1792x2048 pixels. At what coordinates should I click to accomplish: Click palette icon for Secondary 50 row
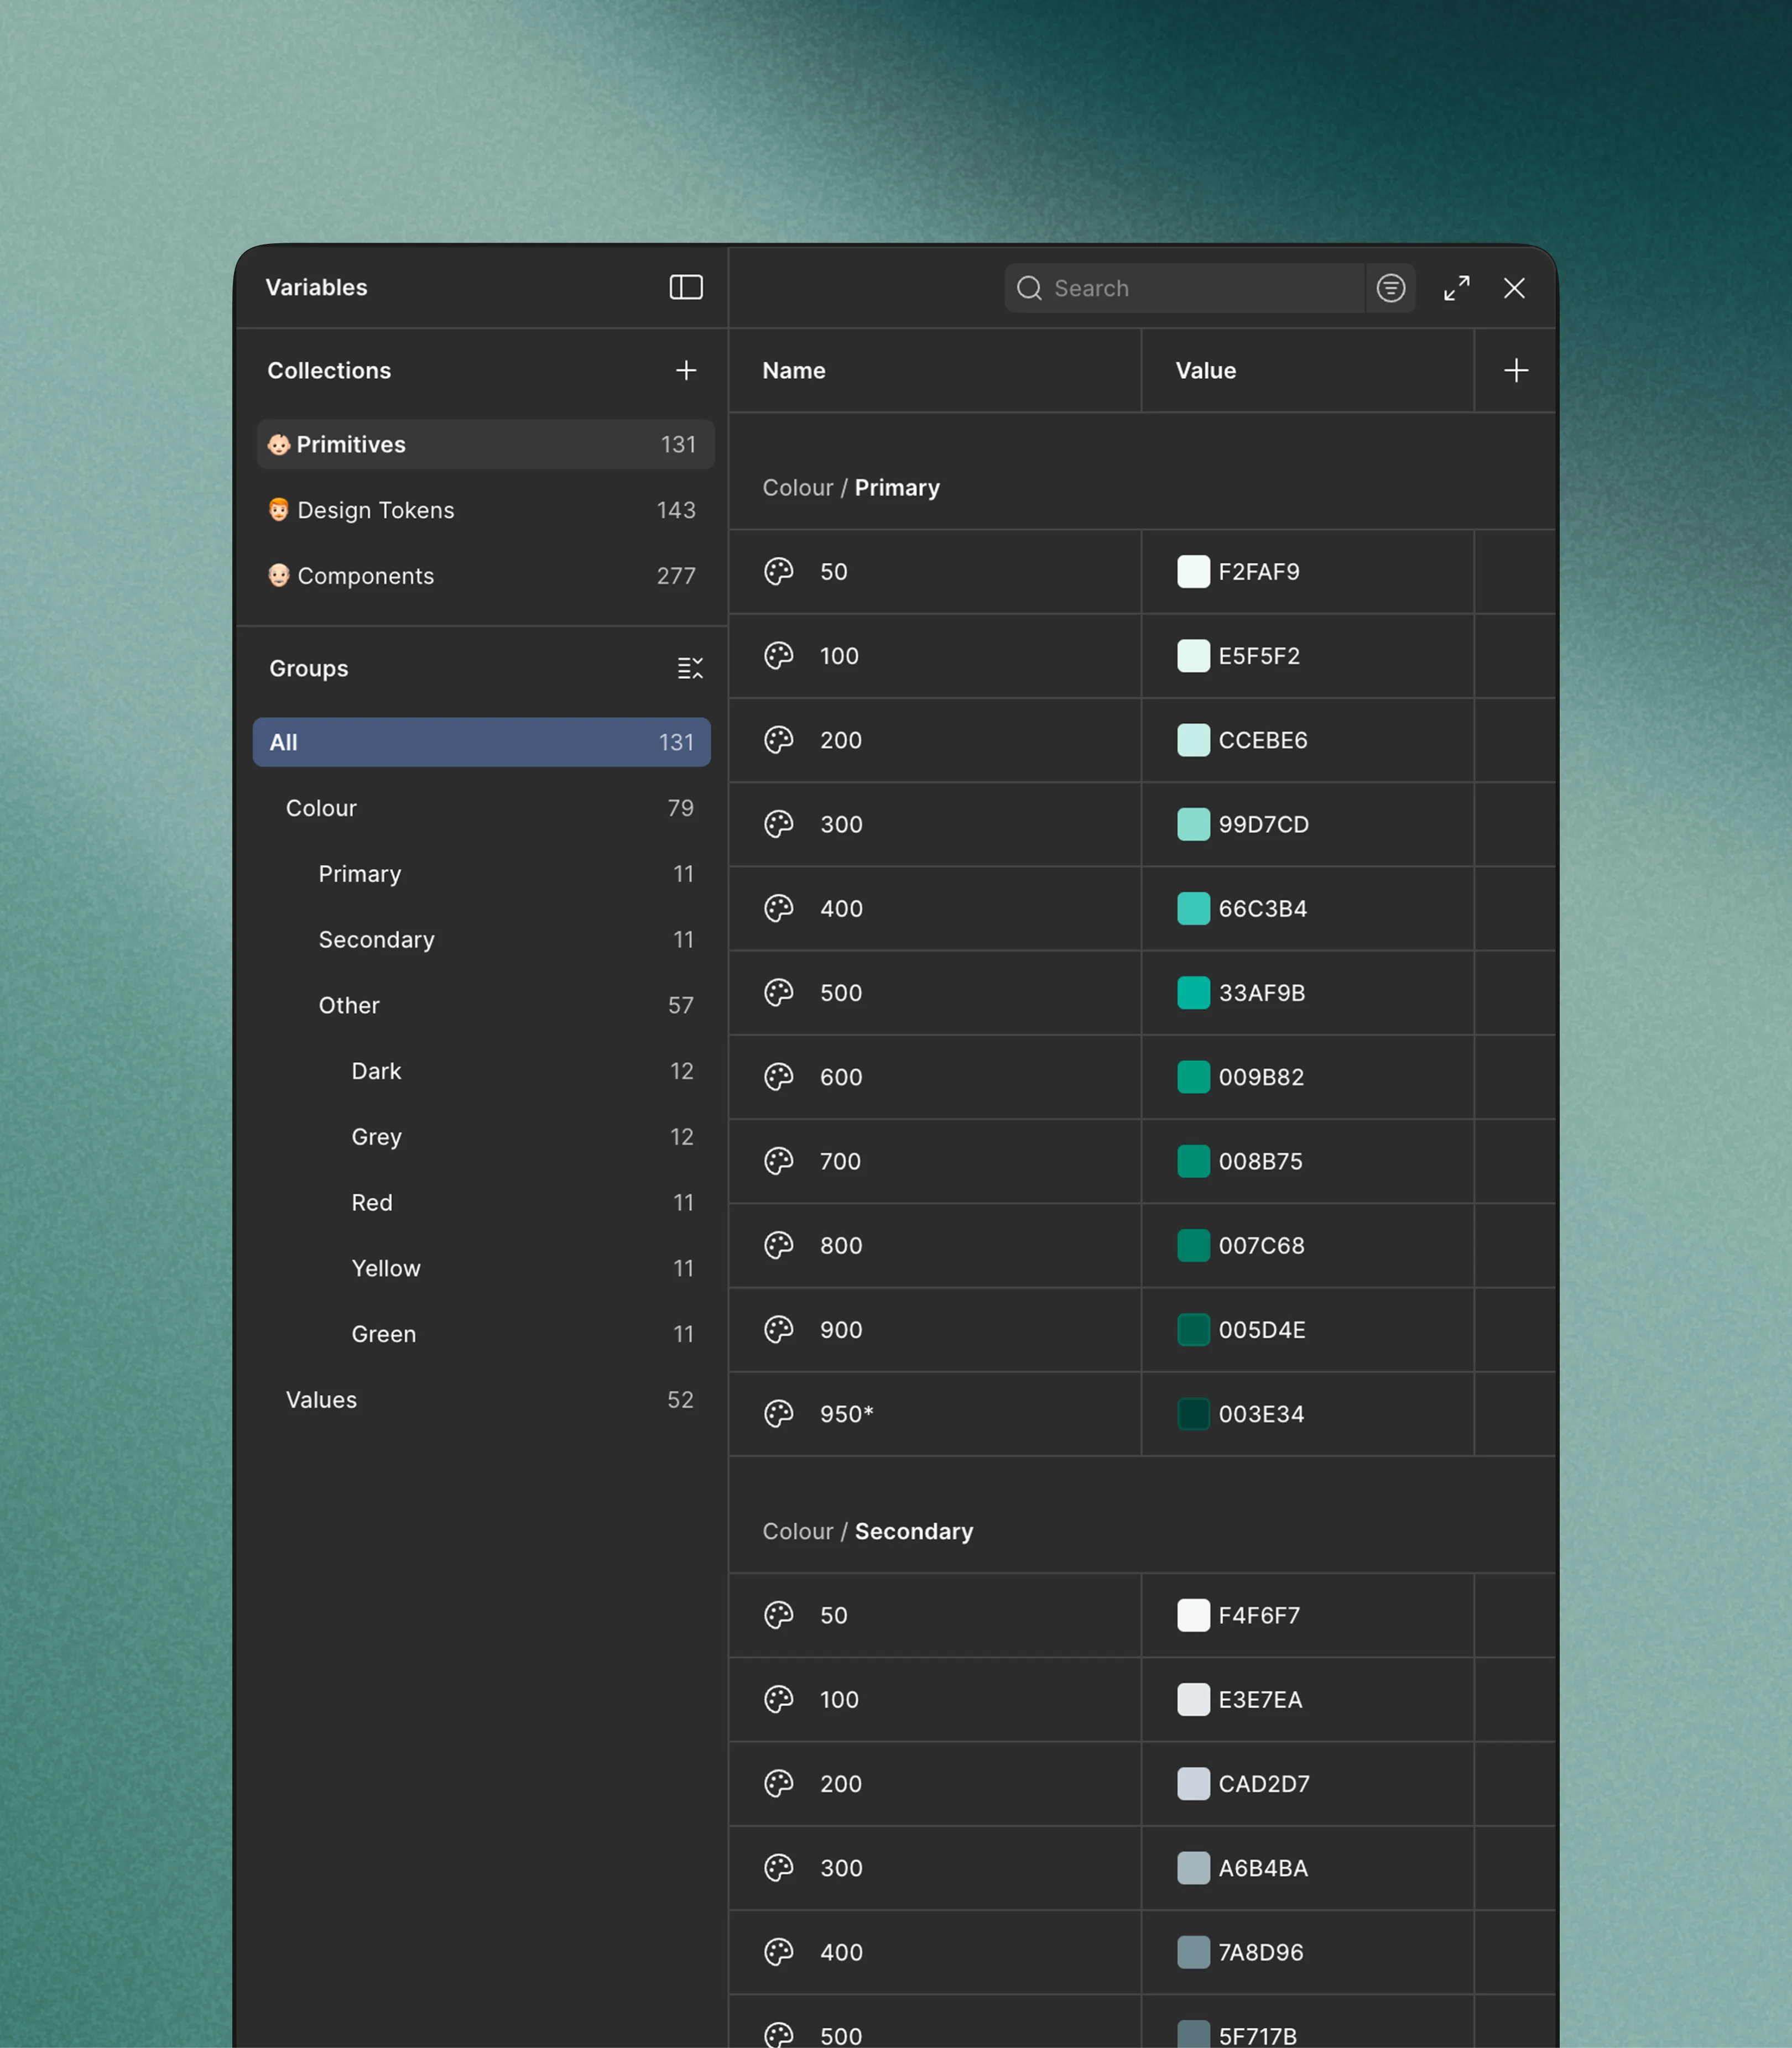(x=778, y=1615)
